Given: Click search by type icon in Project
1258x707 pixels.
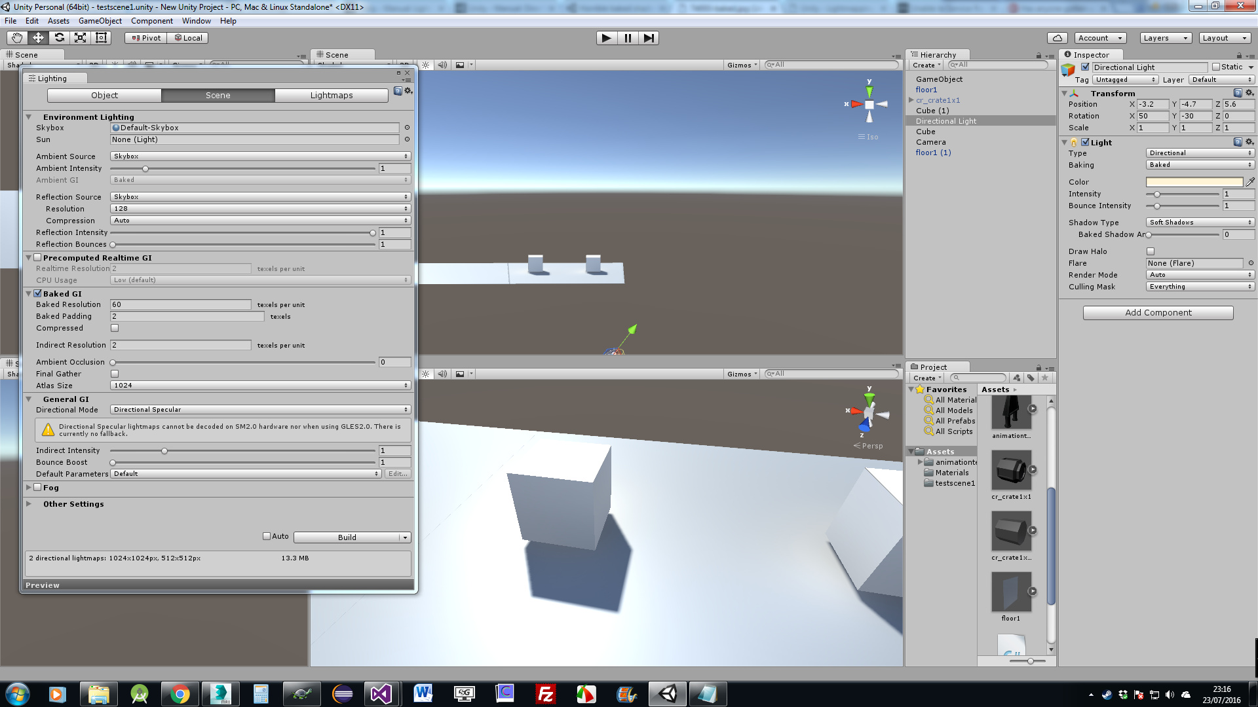Looking at the screenshot, I should 1016,378.
